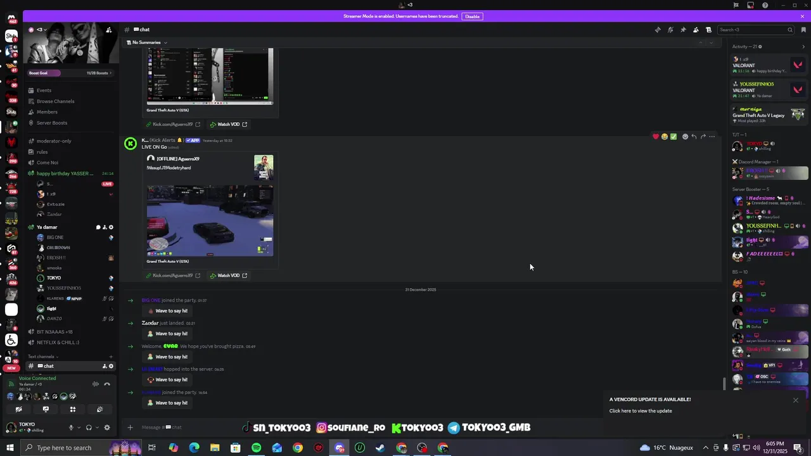The image size is (811, 456).
Task: Open microphone input options chevron
Action: click(x=79, y=427)
